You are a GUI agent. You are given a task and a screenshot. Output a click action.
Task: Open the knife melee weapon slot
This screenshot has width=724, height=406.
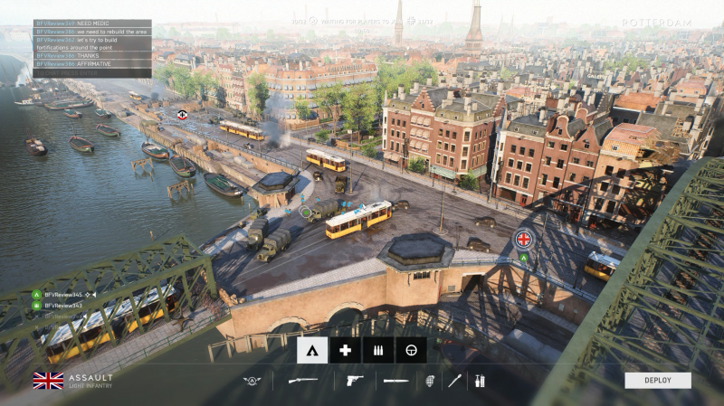[x=396, y=381]
